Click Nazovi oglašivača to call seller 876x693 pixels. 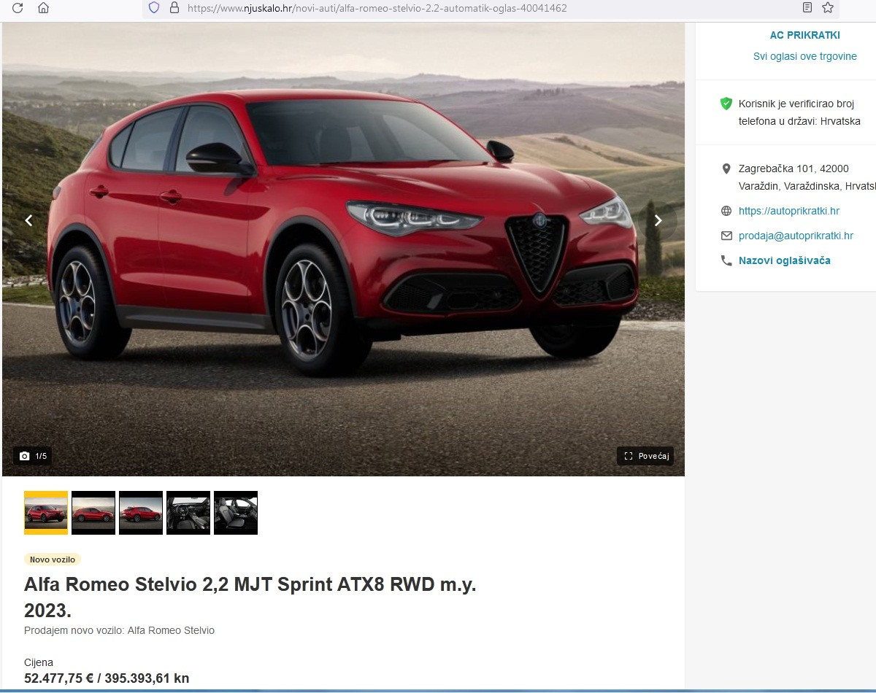click(x=785, y=260)
